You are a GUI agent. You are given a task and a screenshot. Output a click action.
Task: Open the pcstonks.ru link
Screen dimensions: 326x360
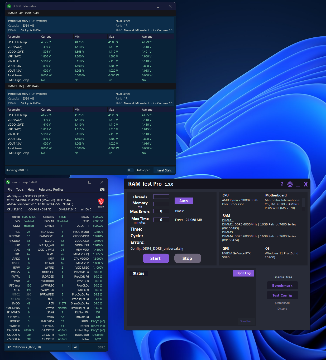(282, 303)
